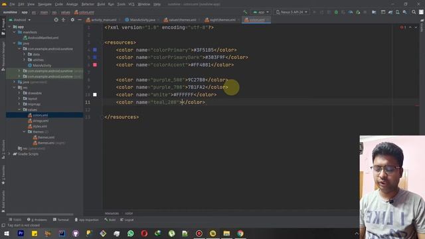Open the run configuration 'app' dropdown
The image size is (425, 239).
pyautogui.click(x=261, y=12)
